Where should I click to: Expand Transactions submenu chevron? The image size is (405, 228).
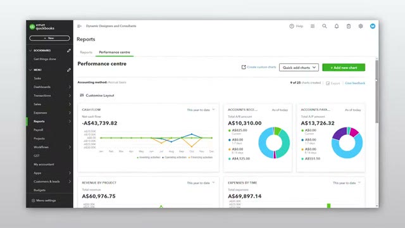70,96
